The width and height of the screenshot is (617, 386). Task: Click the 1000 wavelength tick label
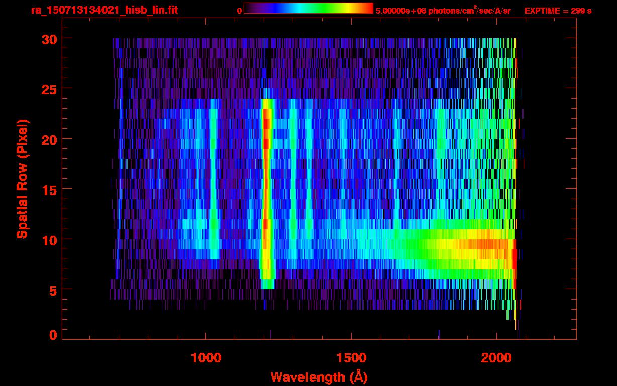point(206,358)
